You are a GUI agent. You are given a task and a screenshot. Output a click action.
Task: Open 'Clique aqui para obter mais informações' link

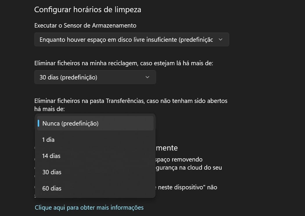coord(89,208)
